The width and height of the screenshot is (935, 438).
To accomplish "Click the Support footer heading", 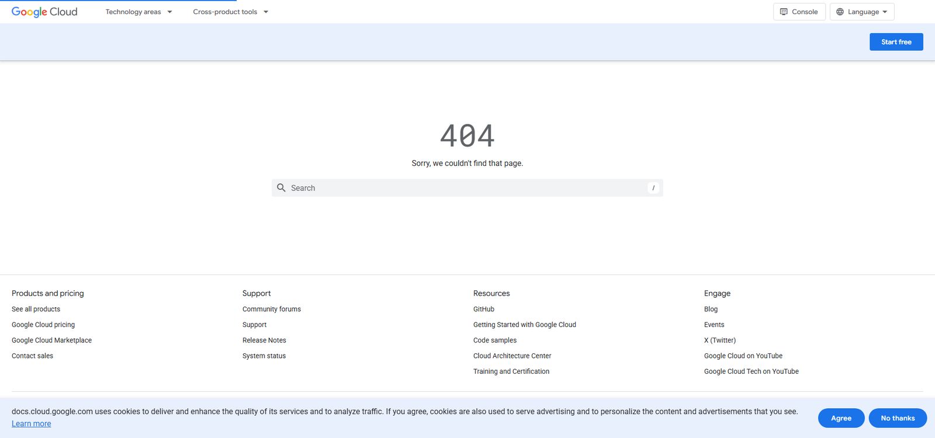I will point(257,293).
